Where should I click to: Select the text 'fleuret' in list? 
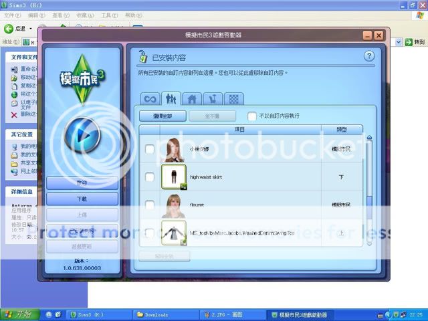pos(197,205)
